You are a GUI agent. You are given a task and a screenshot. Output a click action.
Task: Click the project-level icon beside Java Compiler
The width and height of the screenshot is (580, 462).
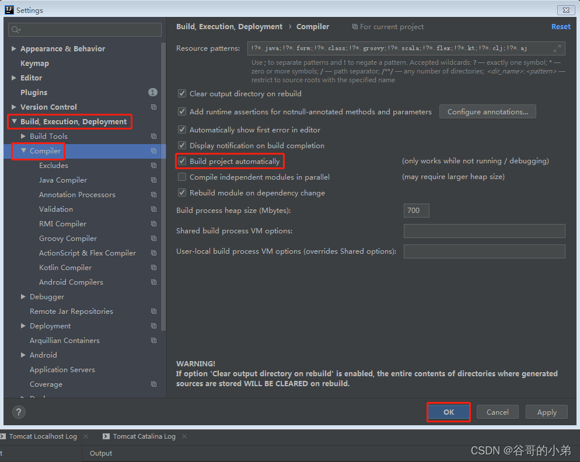(x=154, y=180)
